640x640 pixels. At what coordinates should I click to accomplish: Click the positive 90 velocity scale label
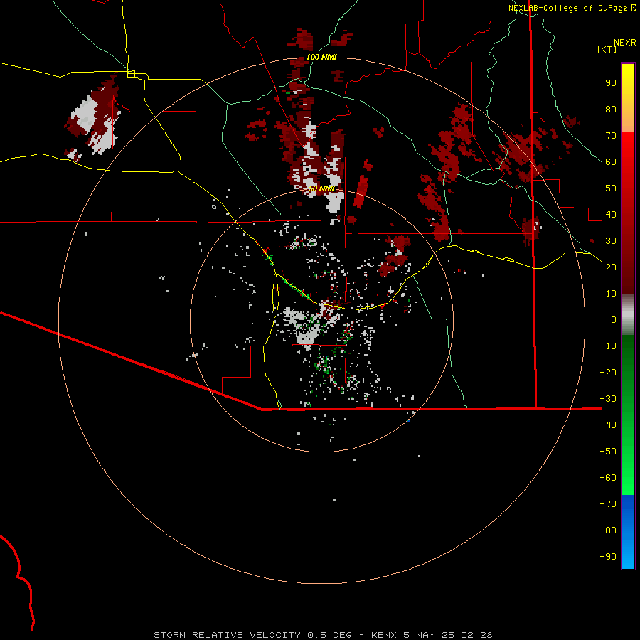tap(611, 83)
